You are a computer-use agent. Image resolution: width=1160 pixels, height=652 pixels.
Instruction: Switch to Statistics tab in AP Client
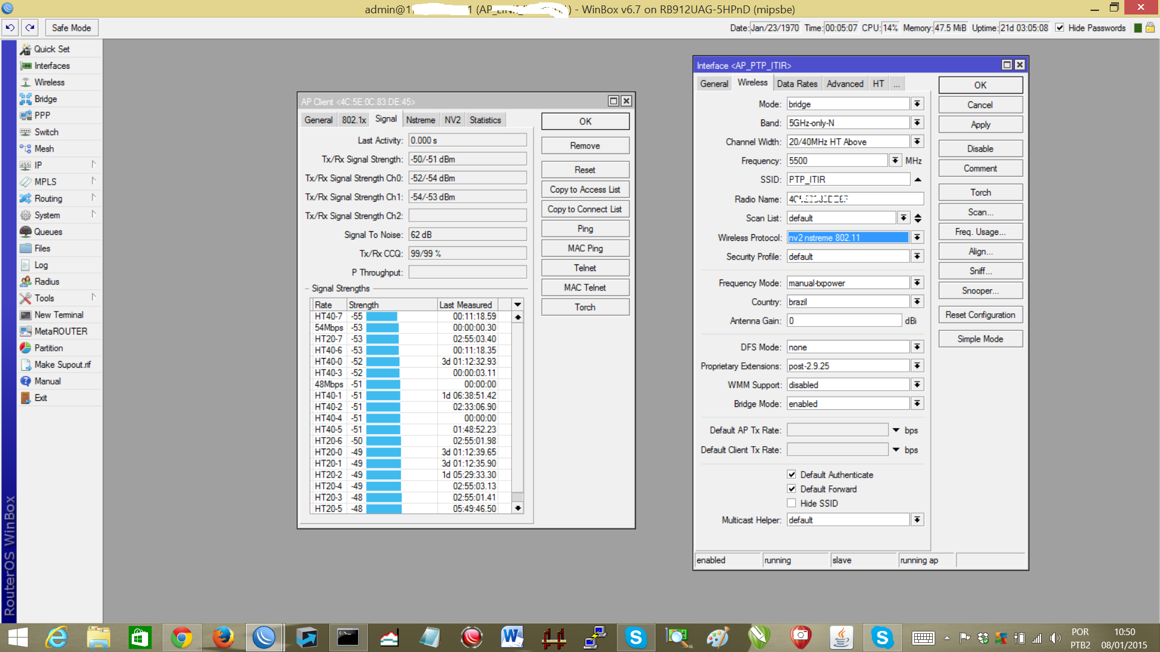tap(485, 120)
